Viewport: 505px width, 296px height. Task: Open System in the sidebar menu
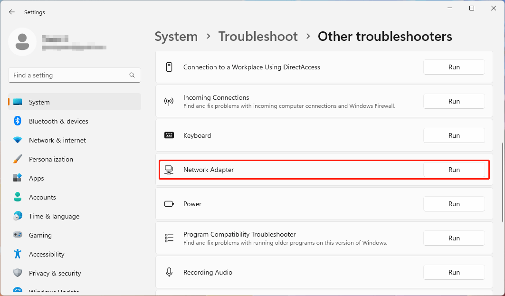click(75, 102)
